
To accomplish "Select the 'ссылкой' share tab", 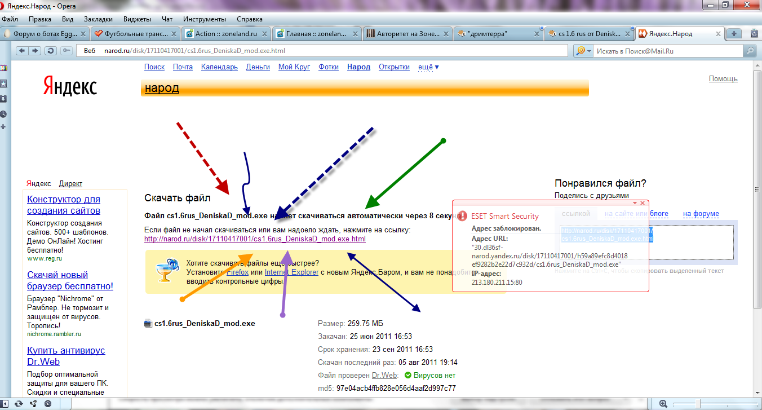I will click(x=575, y=214).
